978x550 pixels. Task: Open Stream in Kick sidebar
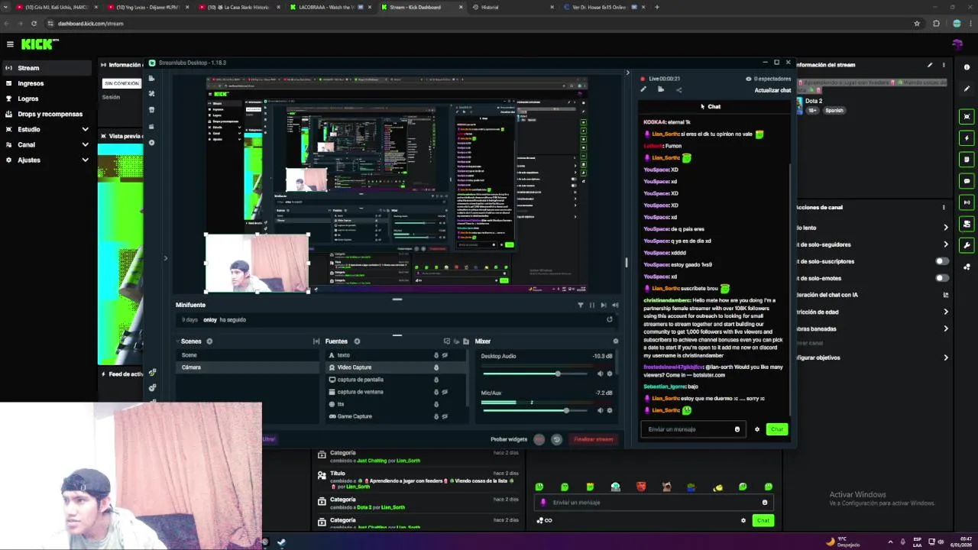(46, 68)
